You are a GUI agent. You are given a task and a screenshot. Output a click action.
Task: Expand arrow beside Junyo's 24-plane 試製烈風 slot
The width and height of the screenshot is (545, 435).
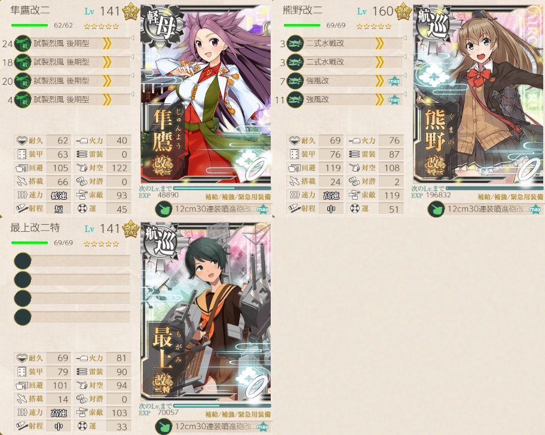coord(132,38)
